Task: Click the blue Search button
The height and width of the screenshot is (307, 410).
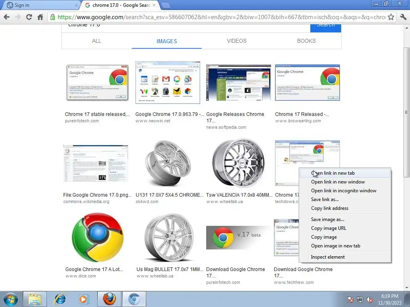Action: tap(326, 28)
